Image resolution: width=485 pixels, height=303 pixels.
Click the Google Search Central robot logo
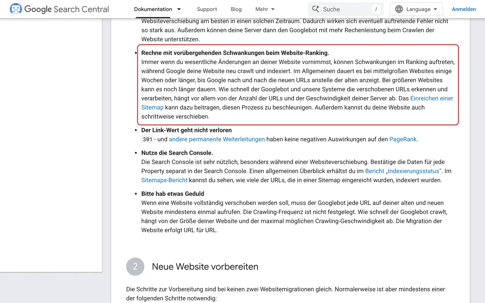pyautogui.click(x=16, y=9)
